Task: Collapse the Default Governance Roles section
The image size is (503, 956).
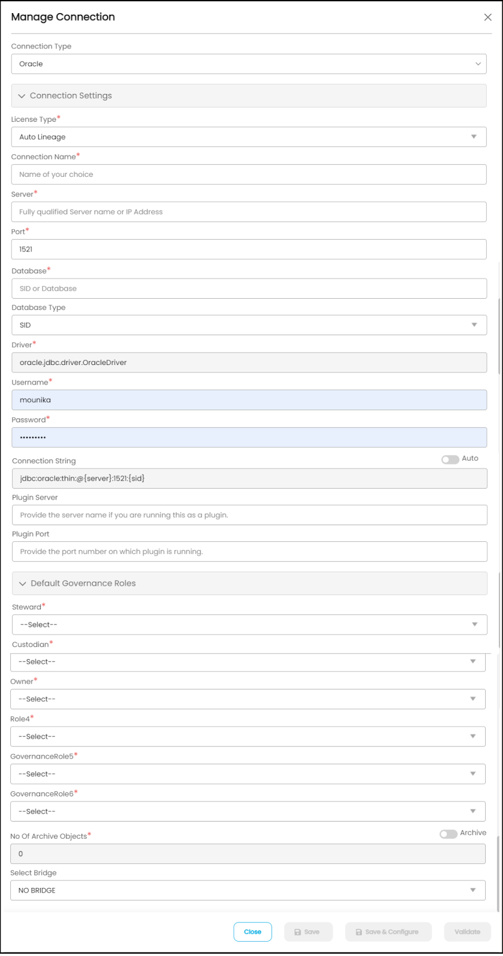Action: [23, 584]
